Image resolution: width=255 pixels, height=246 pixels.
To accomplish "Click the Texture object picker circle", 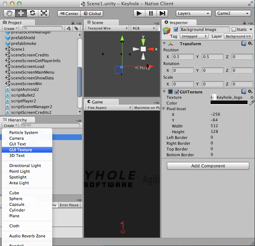I will coord(252,97).
